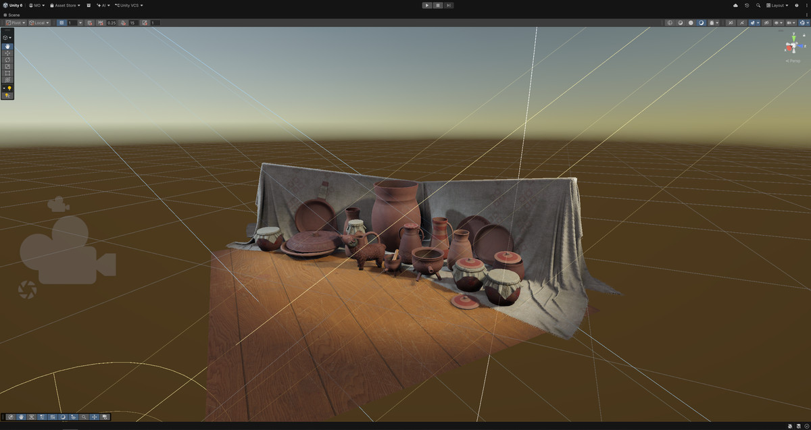Select the Scale tool
Image resolution: width=811 pixels, height=430 pixels.
(x=8, y=66)
